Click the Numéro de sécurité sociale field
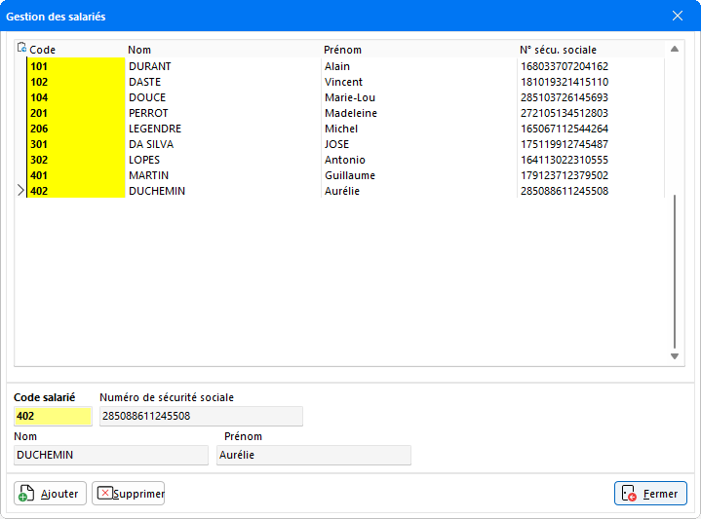 coord(201,417)
